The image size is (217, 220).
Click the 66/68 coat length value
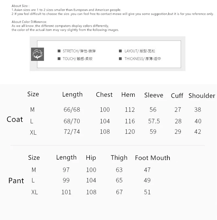pos(72,109)
